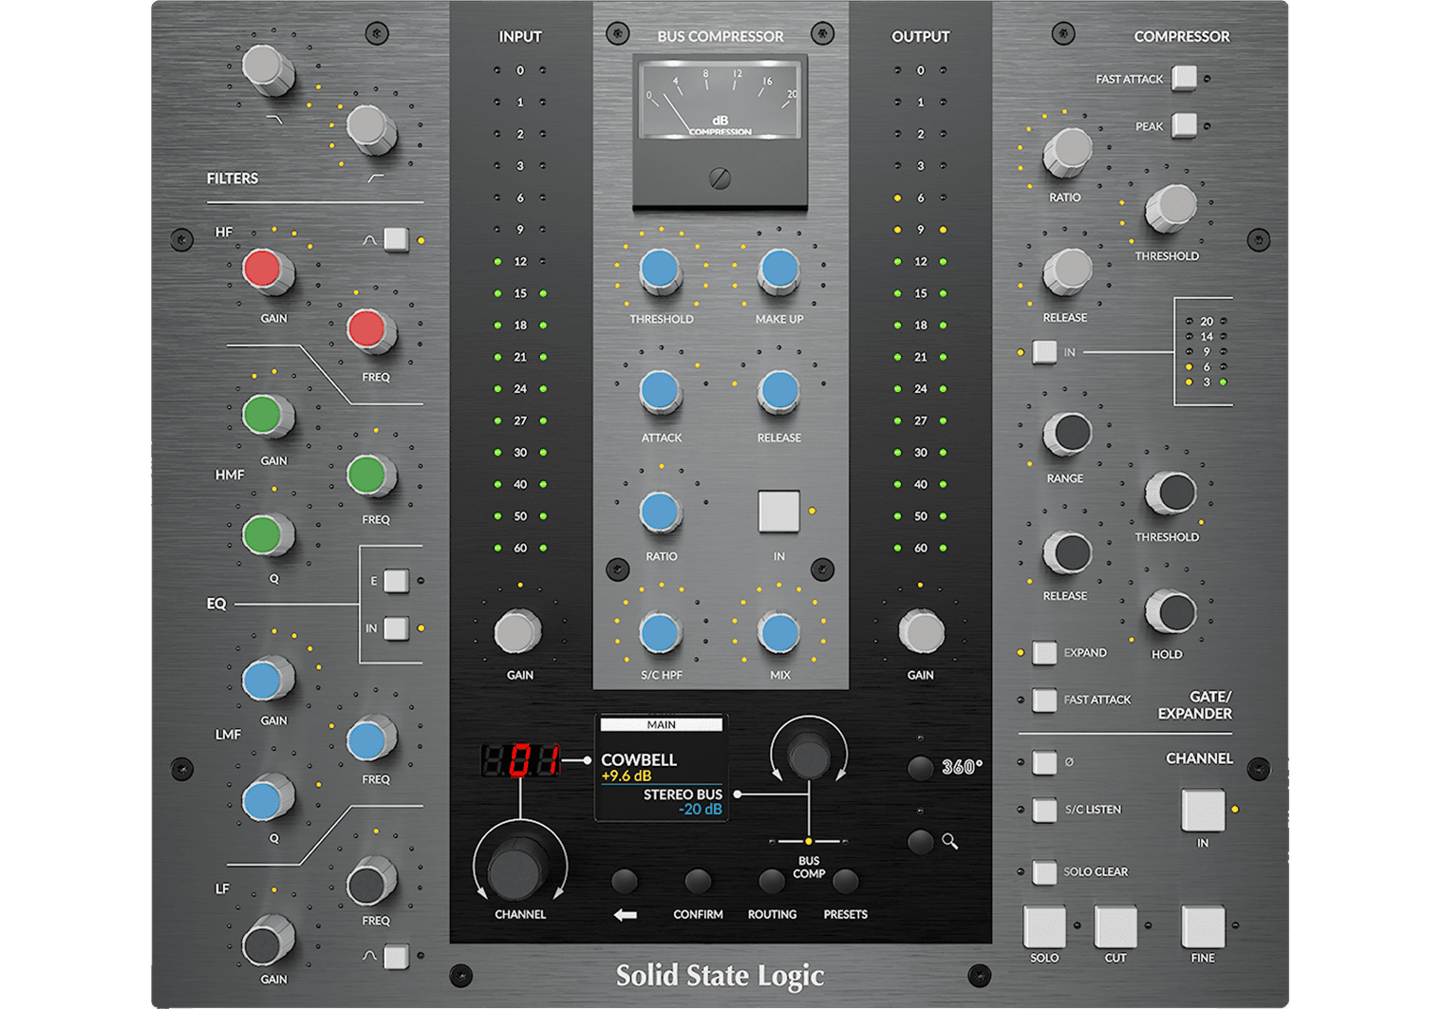Click the OUTPUT GAIN knob

coord(921,632)
